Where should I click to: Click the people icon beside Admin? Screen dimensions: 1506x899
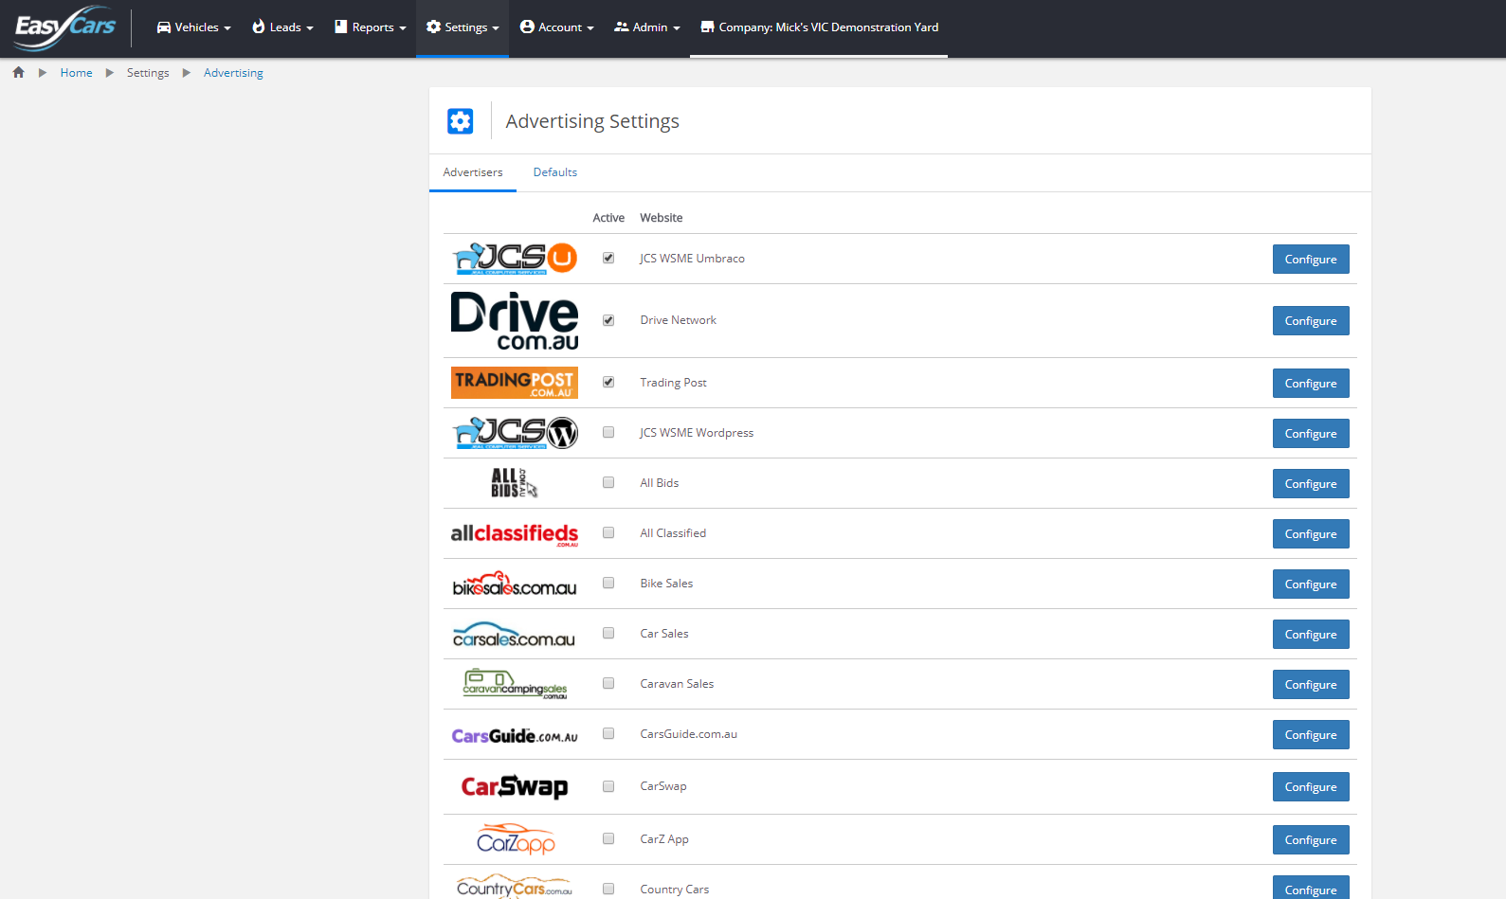622,27
